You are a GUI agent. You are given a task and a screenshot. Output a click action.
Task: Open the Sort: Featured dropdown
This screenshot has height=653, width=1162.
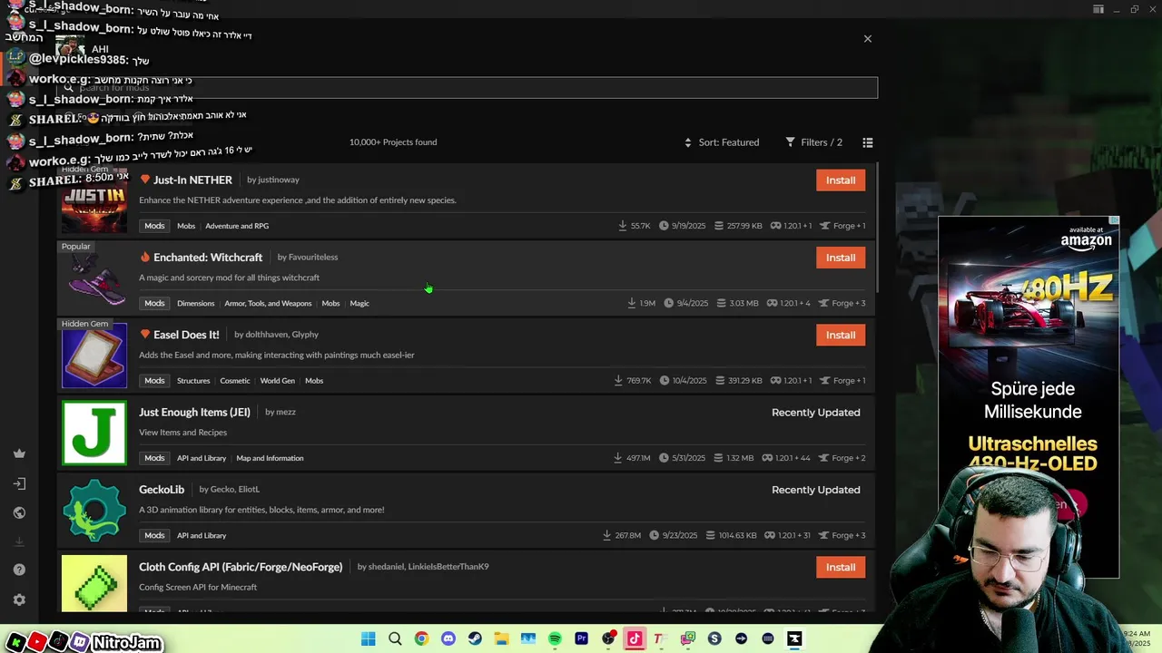[722, 142]
